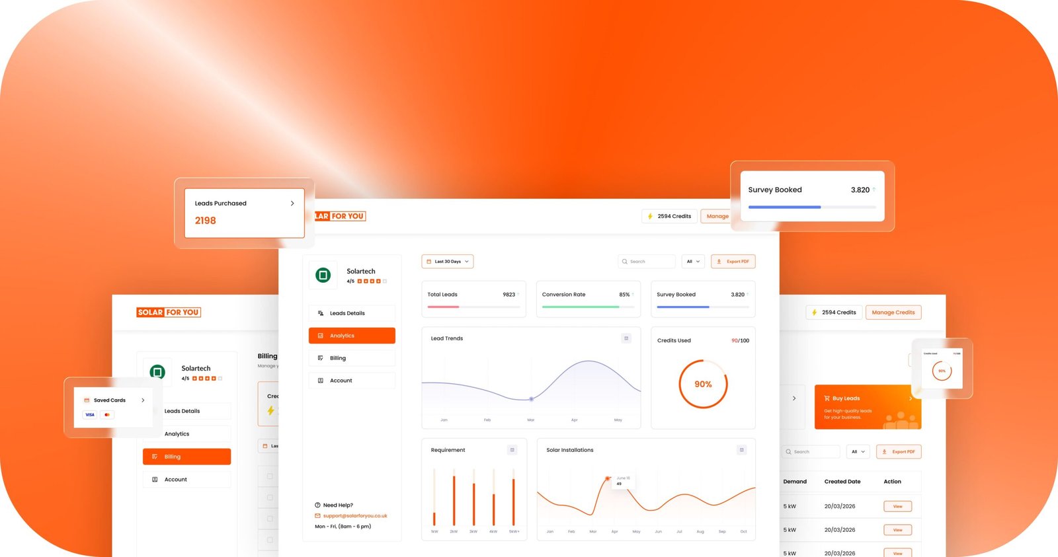Click the Billing icon in the Analytics window sidebar
This screenshot has width=1058, height=557.
(x=321, y=358)
